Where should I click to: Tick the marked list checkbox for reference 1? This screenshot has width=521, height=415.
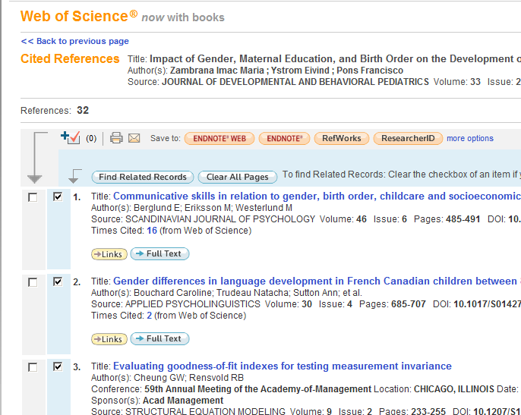click(x=33, y=197)
